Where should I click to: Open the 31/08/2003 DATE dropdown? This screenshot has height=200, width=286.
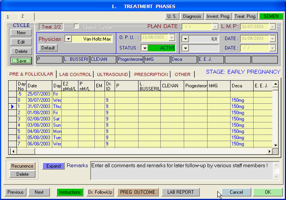pos(272,39)
